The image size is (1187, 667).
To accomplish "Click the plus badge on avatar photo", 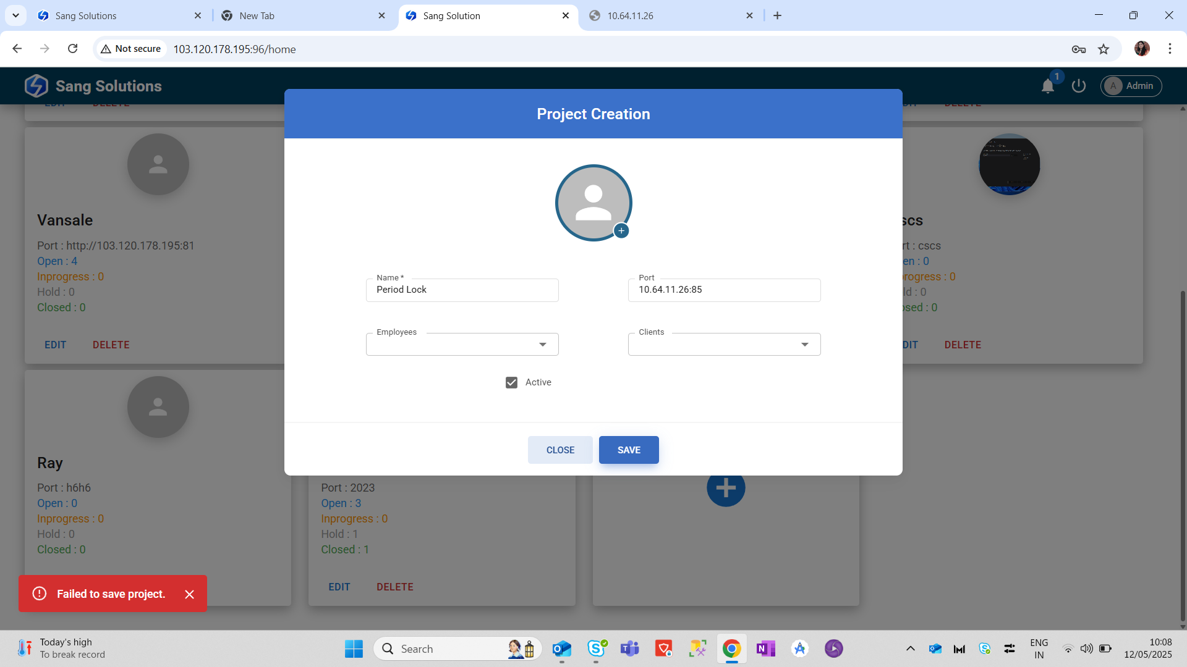I will click(x=621, y=230).
